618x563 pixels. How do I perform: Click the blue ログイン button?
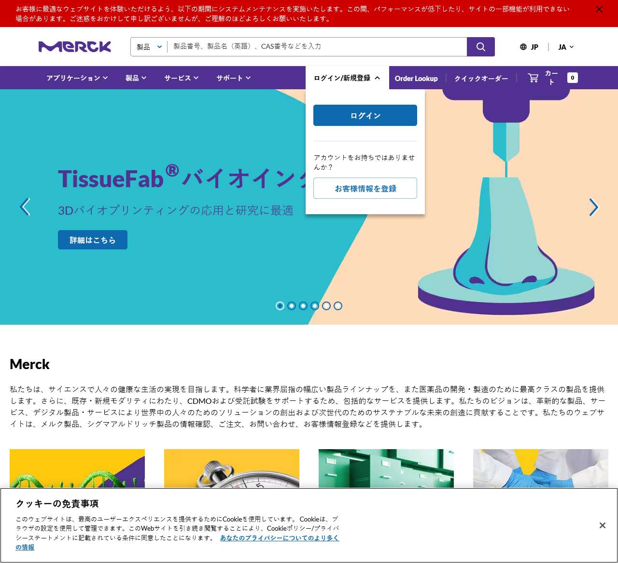(365, 115)
